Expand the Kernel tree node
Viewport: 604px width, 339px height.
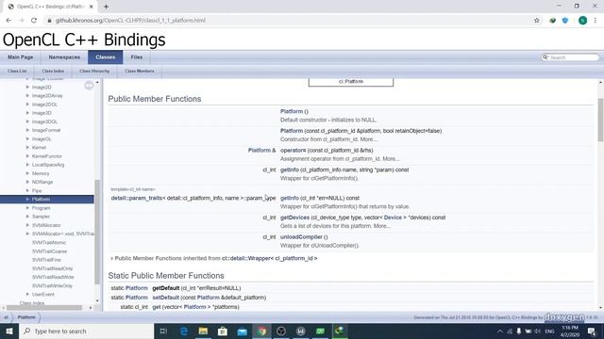click(x=27, y=147)
